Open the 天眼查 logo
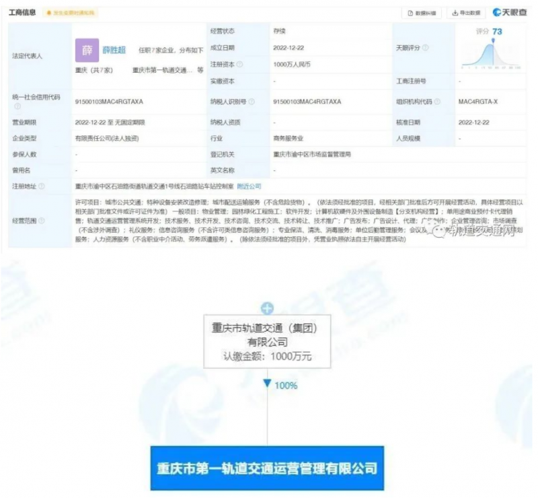 point(510,13)
